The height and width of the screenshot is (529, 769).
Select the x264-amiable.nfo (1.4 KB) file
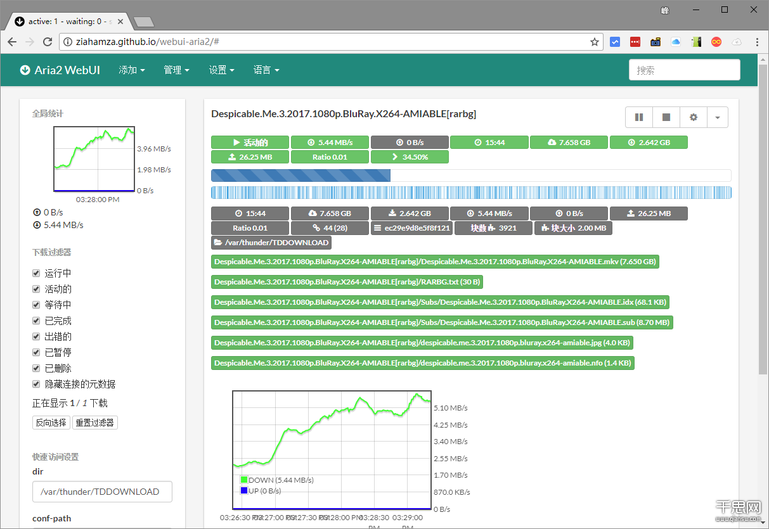(x=423, y=363)
